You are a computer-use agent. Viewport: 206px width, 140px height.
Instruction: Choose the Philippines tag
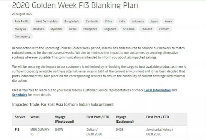[x=90, y=29]
